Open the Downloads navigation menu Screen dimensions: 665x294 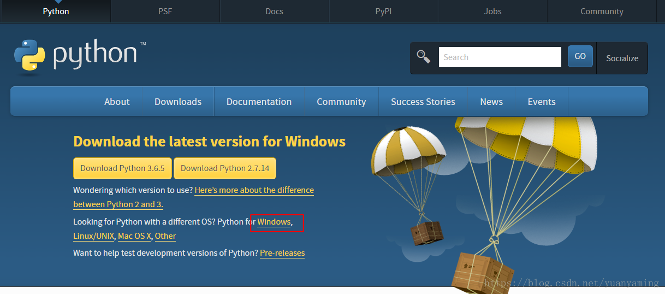tap(178, 102)
